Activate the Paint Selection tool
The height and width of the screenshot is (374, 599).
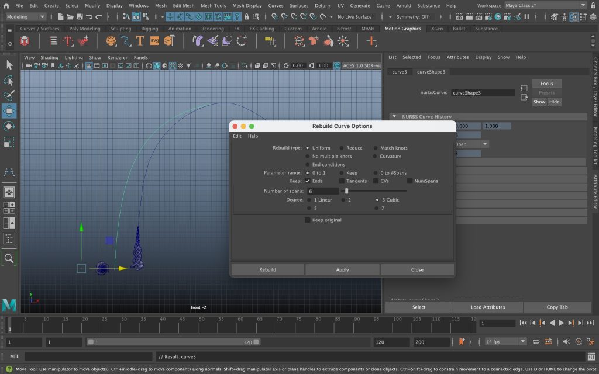coord(9,95)
